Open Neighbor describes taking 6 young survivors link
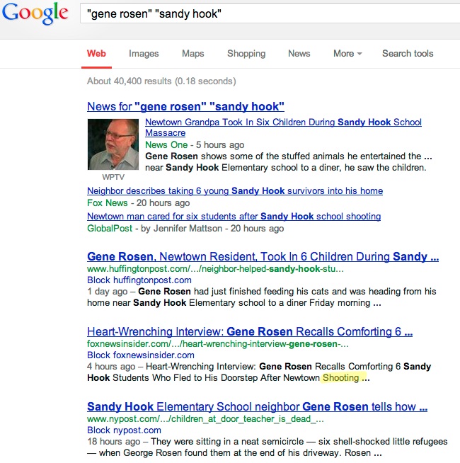 (x=235, y=191)
